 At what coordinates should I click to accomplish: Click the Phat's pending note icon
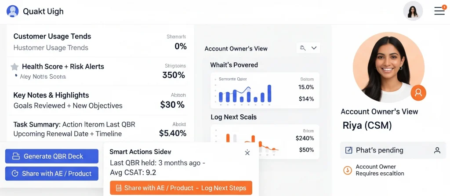click(349, 150)
